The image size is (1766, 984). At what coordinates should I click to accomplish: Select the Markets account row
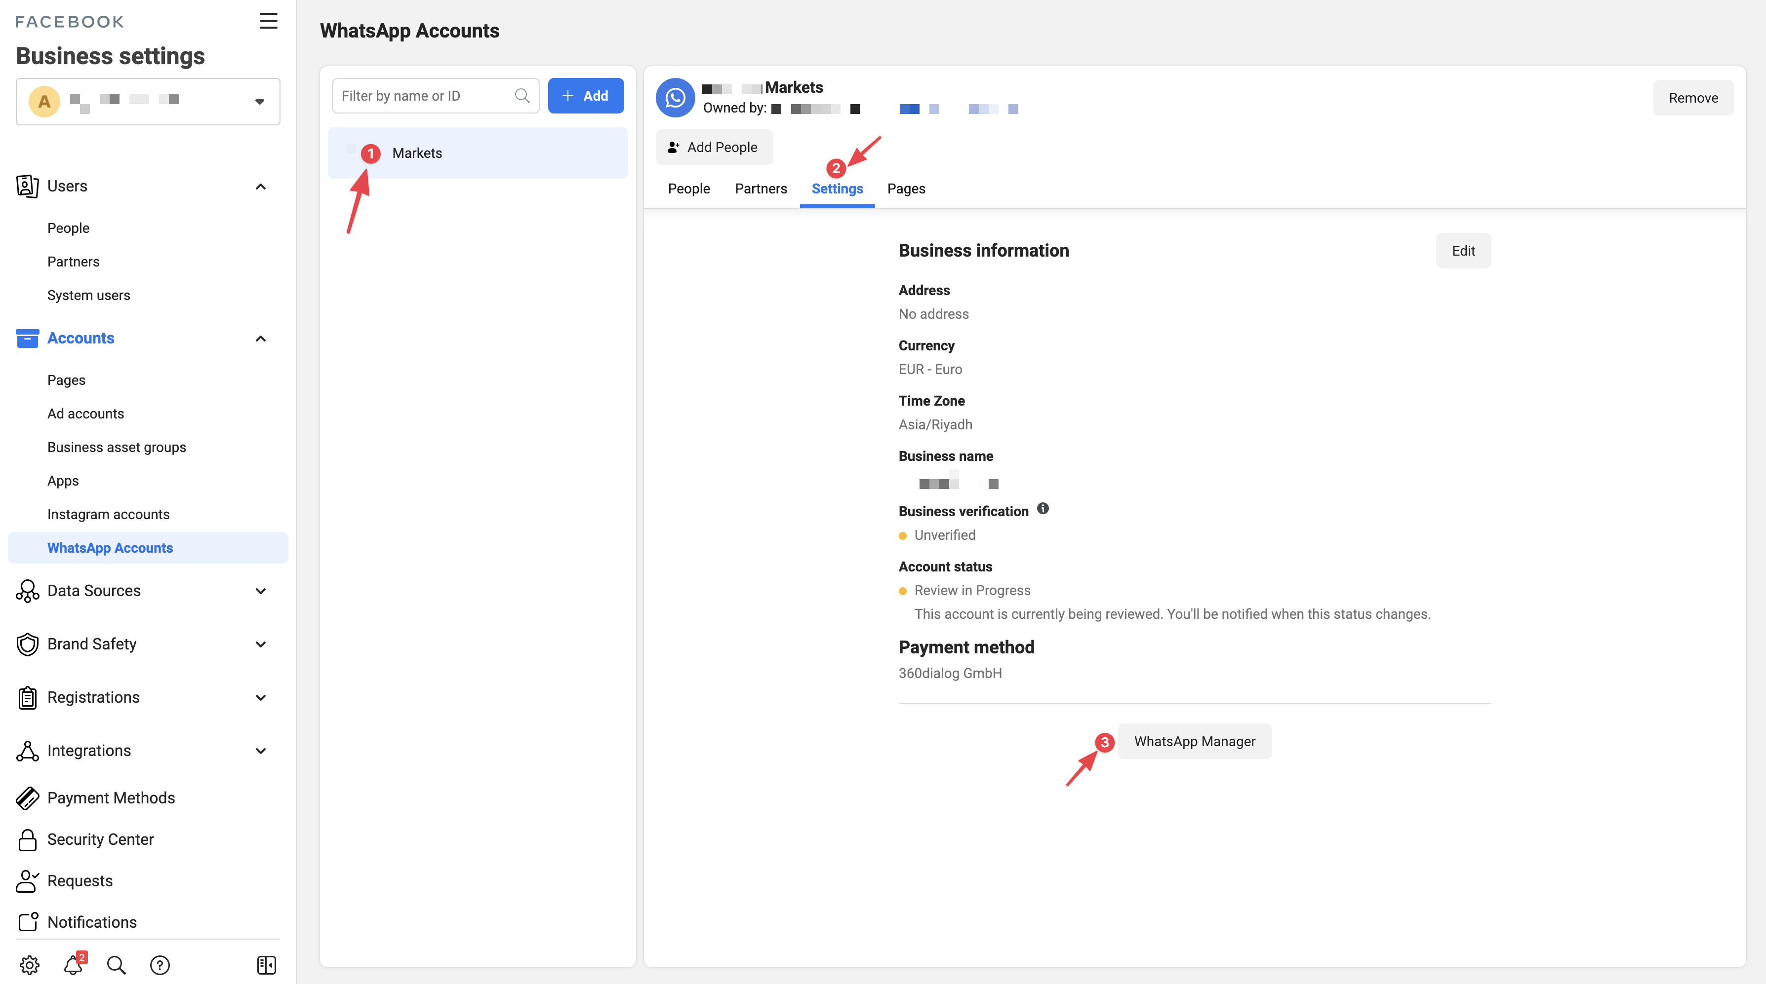[478, 153]
